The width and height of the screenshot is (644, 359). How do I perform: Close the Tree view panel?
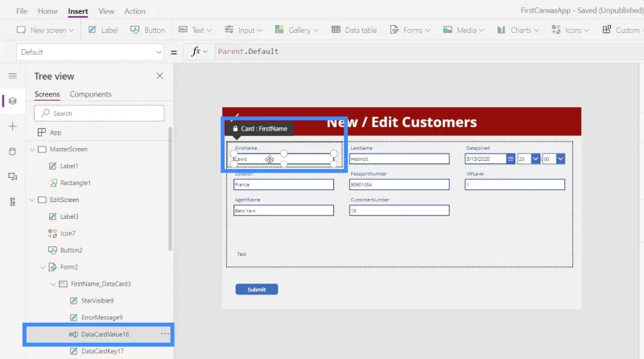pyautogui.click(x=159, y=76)
